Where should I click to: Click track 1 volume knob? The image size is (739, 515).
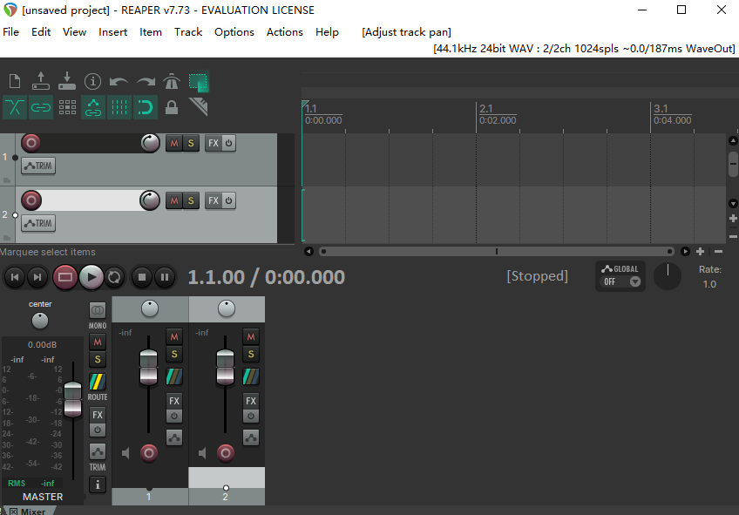(x=151, y=143)
